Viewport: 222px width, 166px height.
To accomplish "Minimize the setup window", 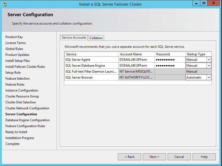I will tap(196, 3).
